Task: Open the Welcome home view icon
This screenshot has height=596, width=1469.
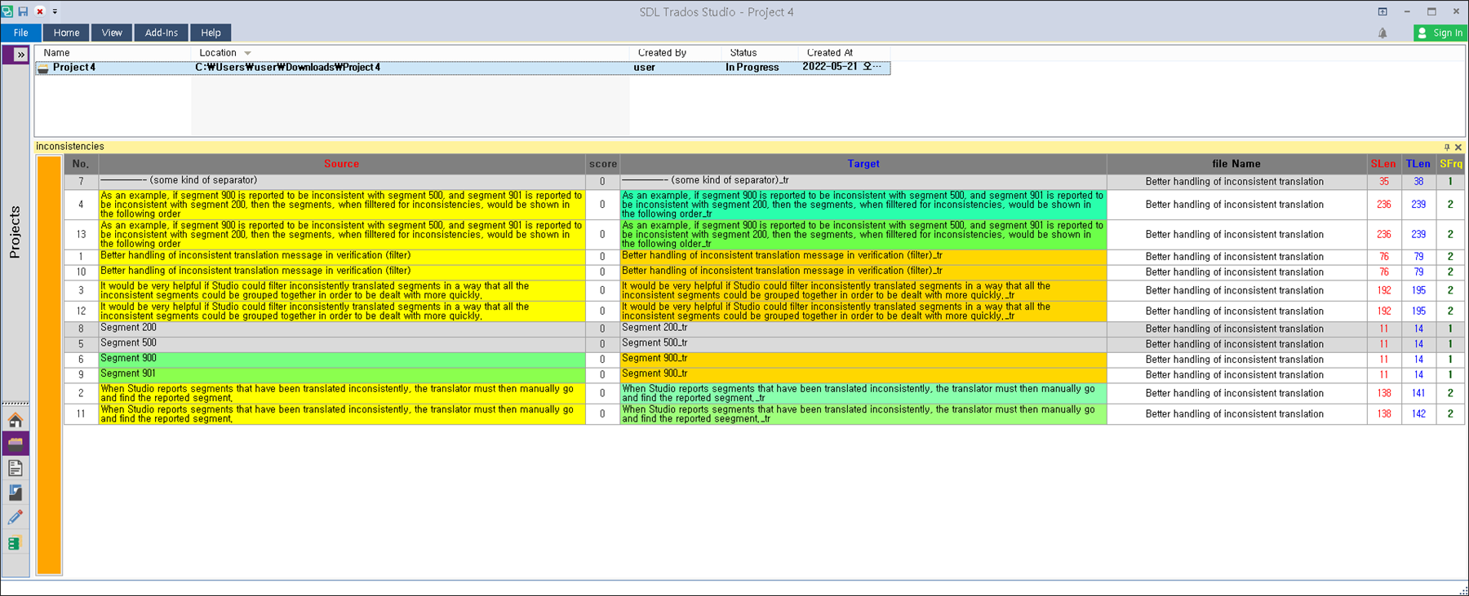Action: pyautogui.click(x=15, y=420)
